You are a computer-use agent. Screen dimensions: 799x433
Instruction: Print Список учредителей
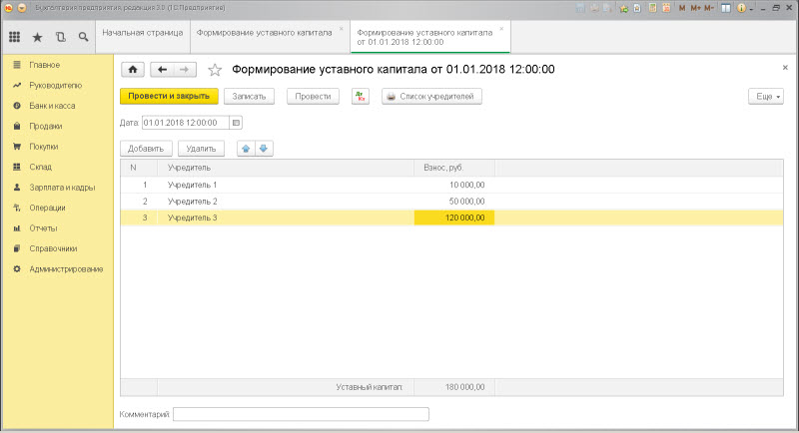431,96
